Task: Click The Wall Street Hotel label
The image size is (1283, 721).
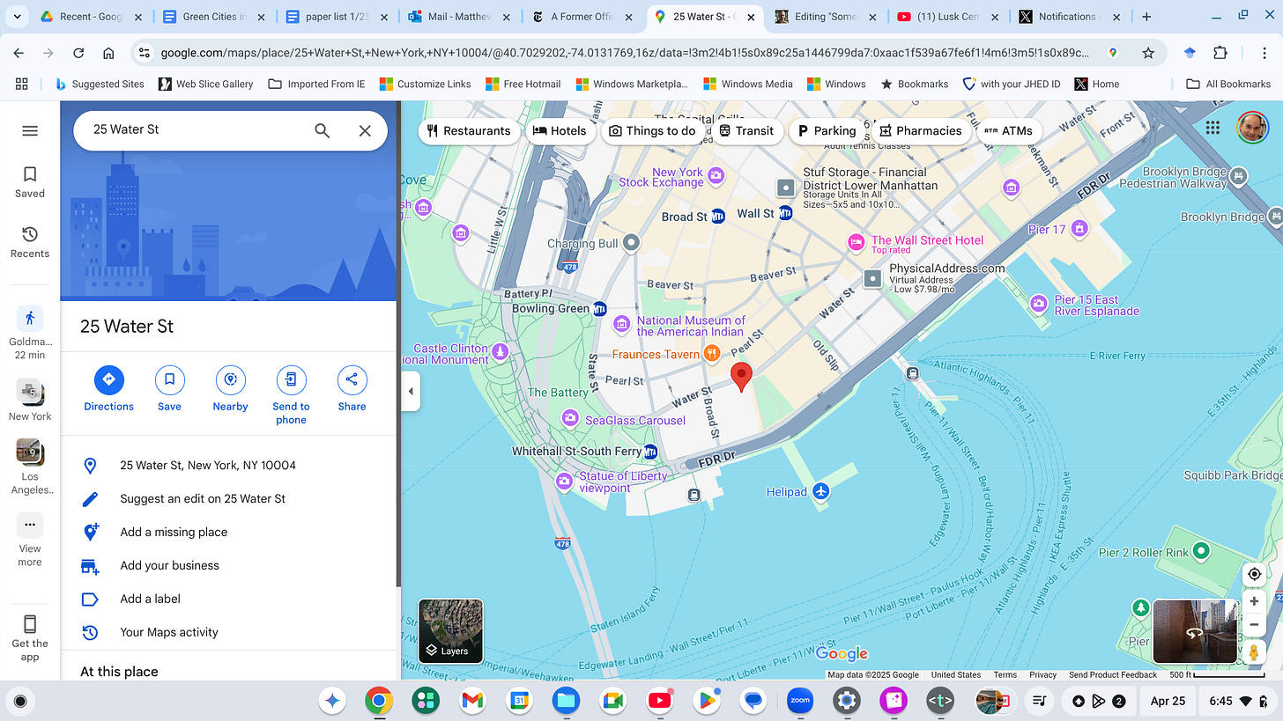Action: [927, 240]
